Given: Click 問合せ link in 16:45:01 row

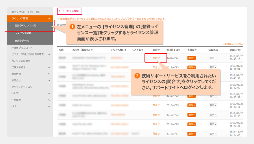Looking at the screenshot, I should (x=156, y=67).
